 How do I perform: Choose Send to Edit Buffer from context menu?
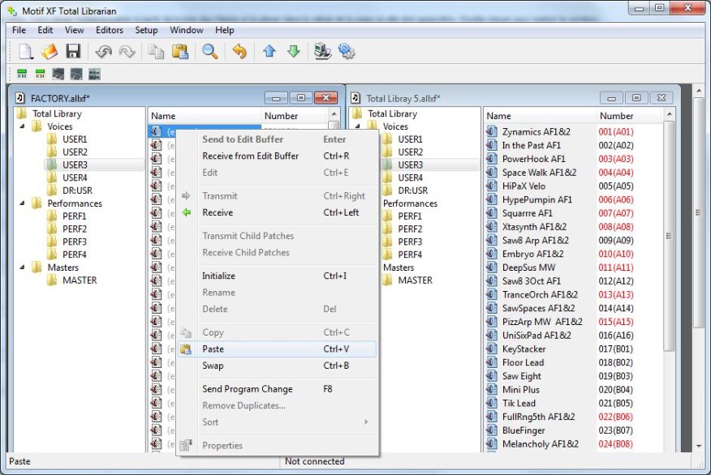pos(277,139)
